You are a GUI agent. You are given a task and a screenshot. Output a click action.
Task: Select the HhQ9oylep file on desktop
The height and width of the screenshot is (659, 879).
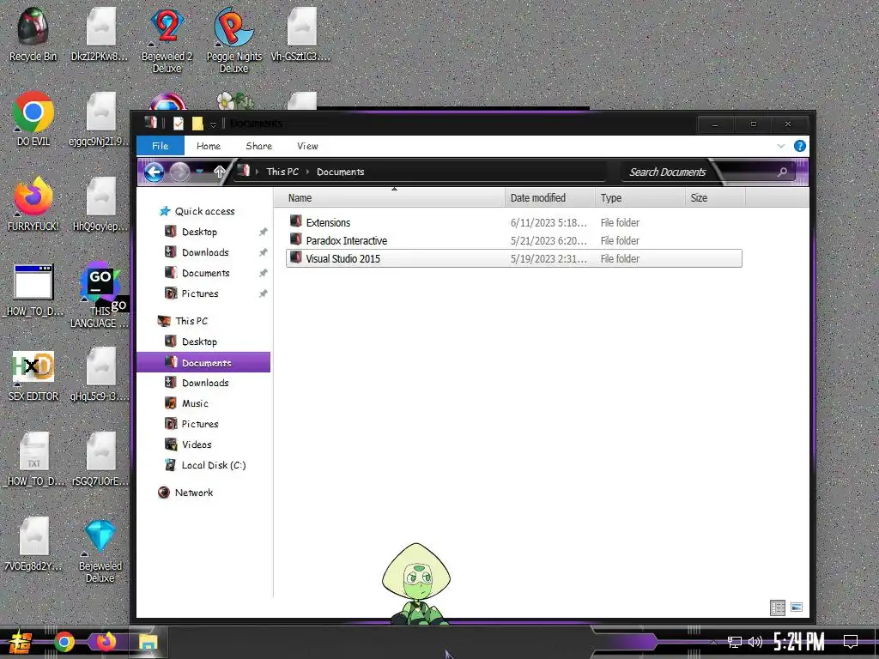tap(100, 203)
